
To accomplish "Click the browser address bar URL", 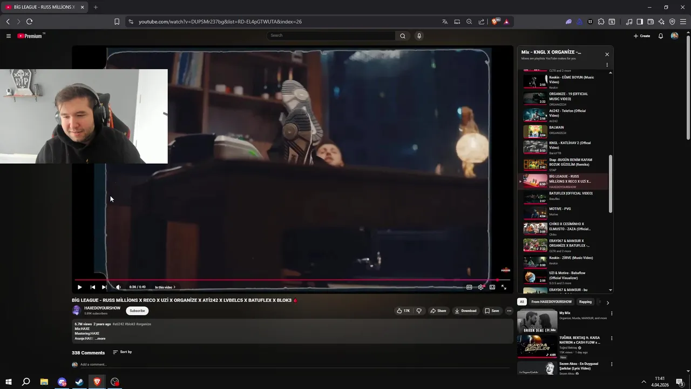I will pyautogui.click(x=220, y=22).
